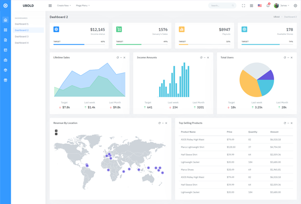This screenshot has width=301, height=204.
Task: Refresh the Income Amounts card
Action: click(x=201, y=57)
